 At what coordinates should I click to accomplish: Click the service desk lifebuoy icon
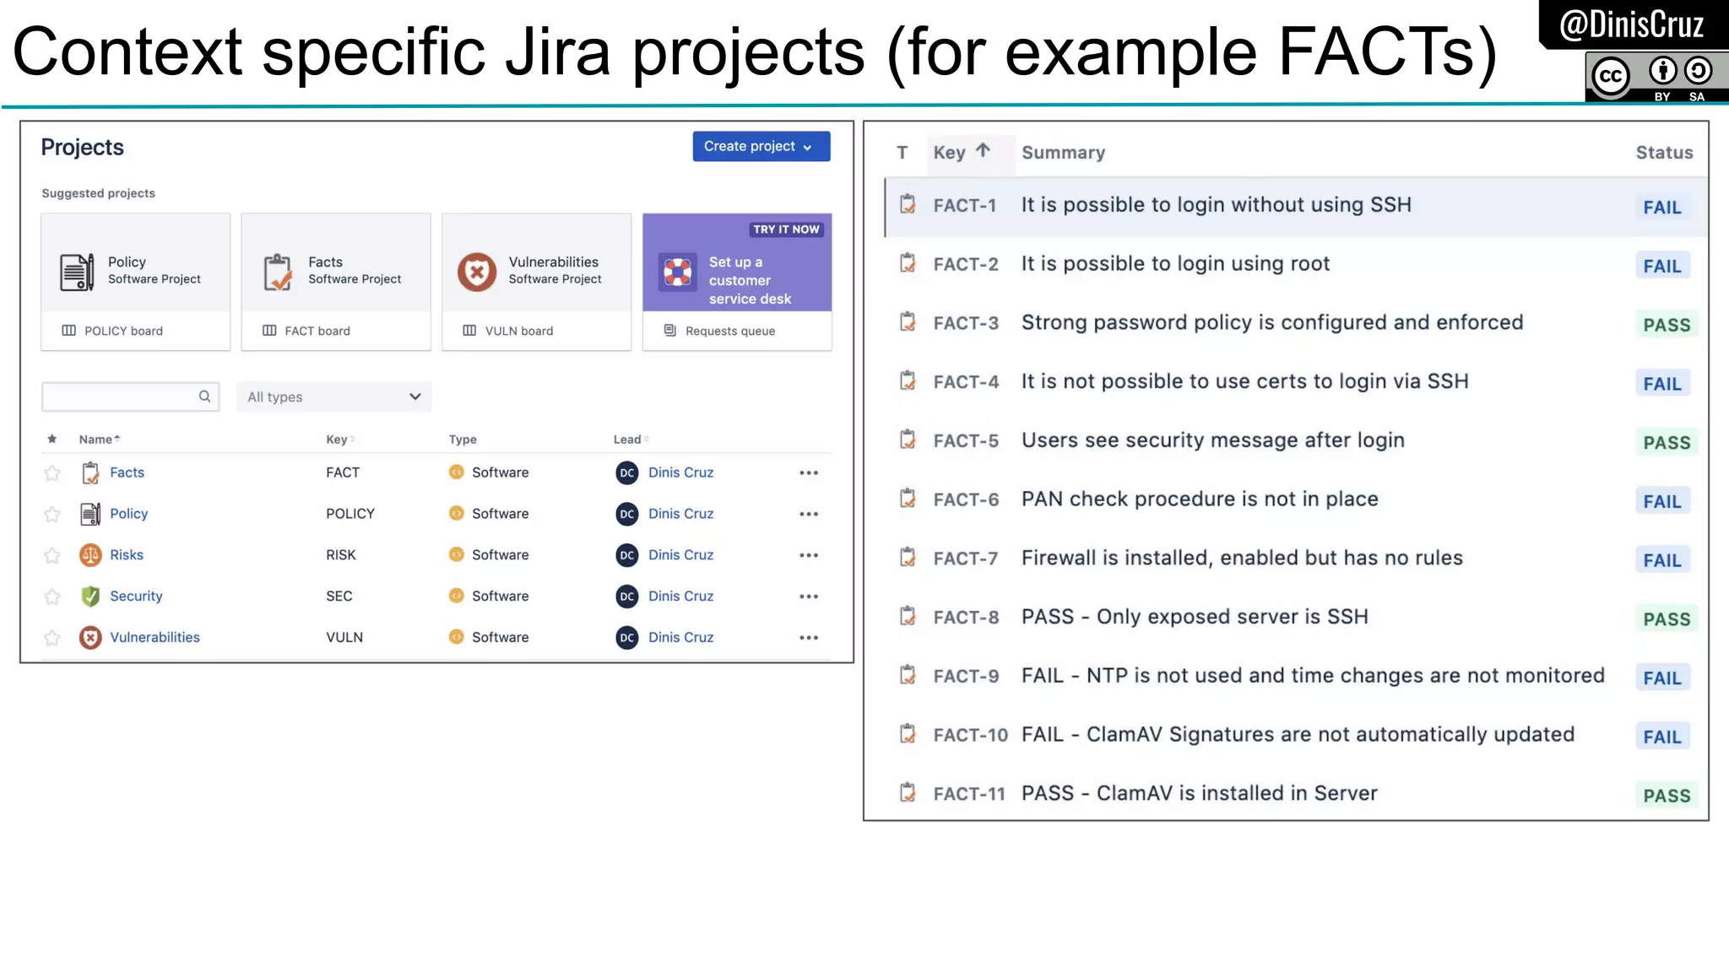[x=677, y=272]
